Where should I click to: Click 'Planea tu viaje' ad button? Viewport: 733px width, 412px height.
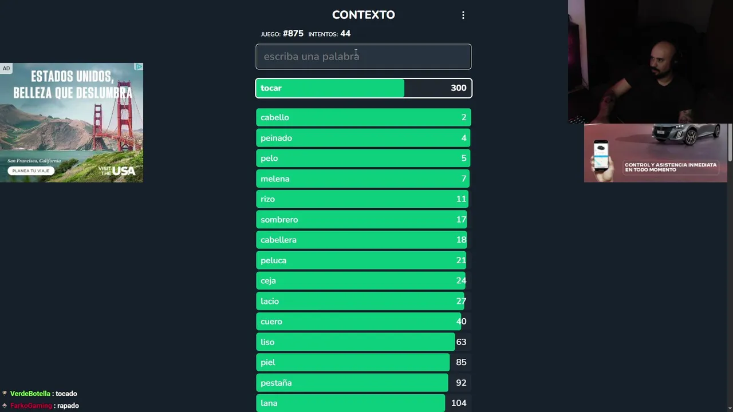(x=31, y=171)
